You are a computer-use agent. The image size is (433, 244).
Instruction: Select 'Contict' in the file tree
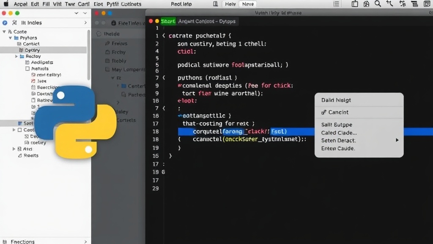pyautogui.click(x=31, y=44)
